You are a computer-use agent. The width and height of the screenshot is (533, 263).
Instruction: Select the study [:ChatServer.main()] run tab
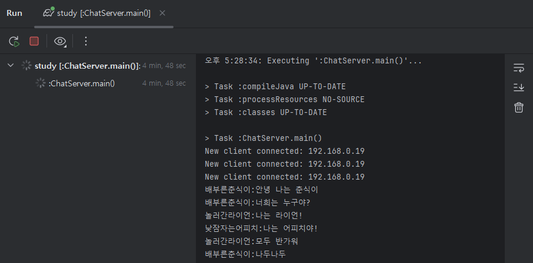[104, 14]
